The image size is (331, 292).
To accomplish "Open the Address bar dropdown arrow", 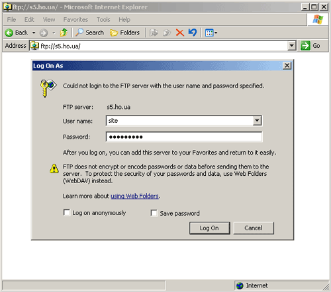I will point(292,46).
